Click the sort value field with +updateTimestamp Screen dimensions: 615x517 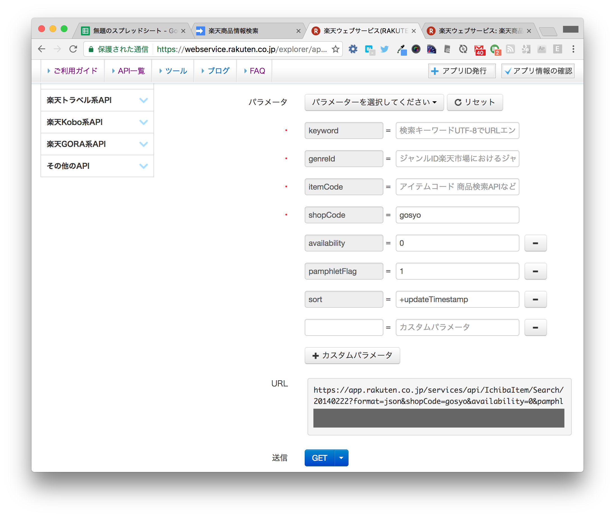click(457, 299)
